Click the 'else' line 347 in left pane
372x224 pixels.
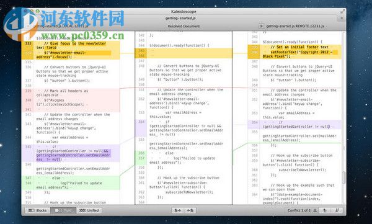coord(56,178)
